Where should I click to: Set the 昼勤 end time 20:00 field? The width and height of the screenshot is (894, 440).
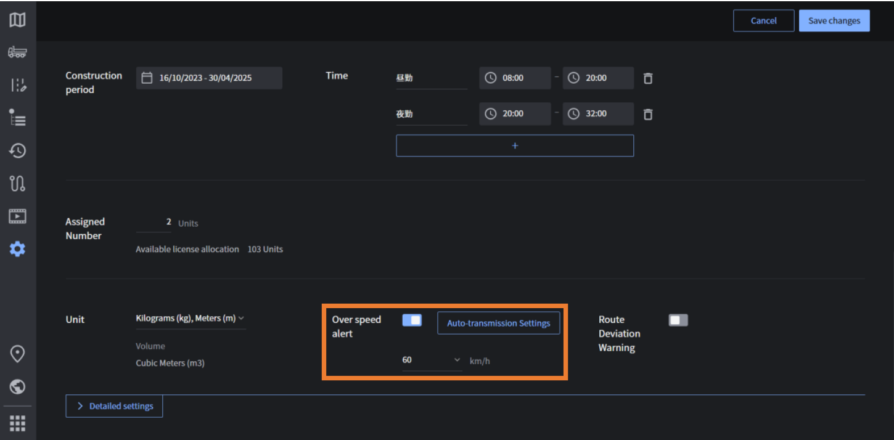pos(598,78)
